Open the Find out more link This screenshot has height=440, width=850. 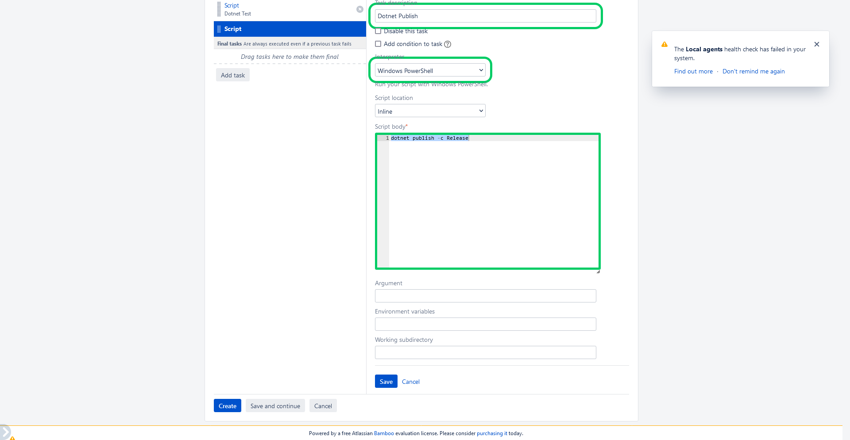click(693, 72)
